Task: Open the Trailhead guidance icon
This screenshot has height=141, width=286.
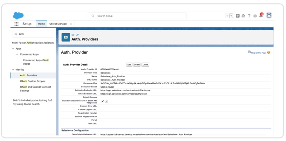Action: tap(243, 16)
